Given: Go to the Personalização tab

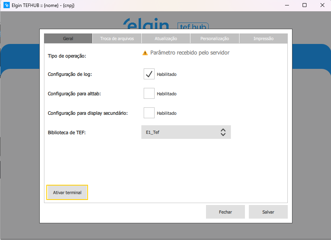Looking at the screenshot, I should click(x=215, y=39).
